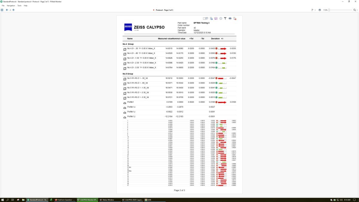Click profile icon for Profile1 row
Viewport: 359px width, 202px height.
[x=125, y=103]
